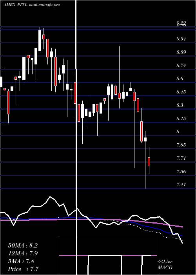Select the 8.45 price level label

tap(181, 92)
